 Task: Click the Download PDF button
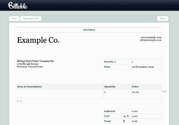click(x=31, y=18)
